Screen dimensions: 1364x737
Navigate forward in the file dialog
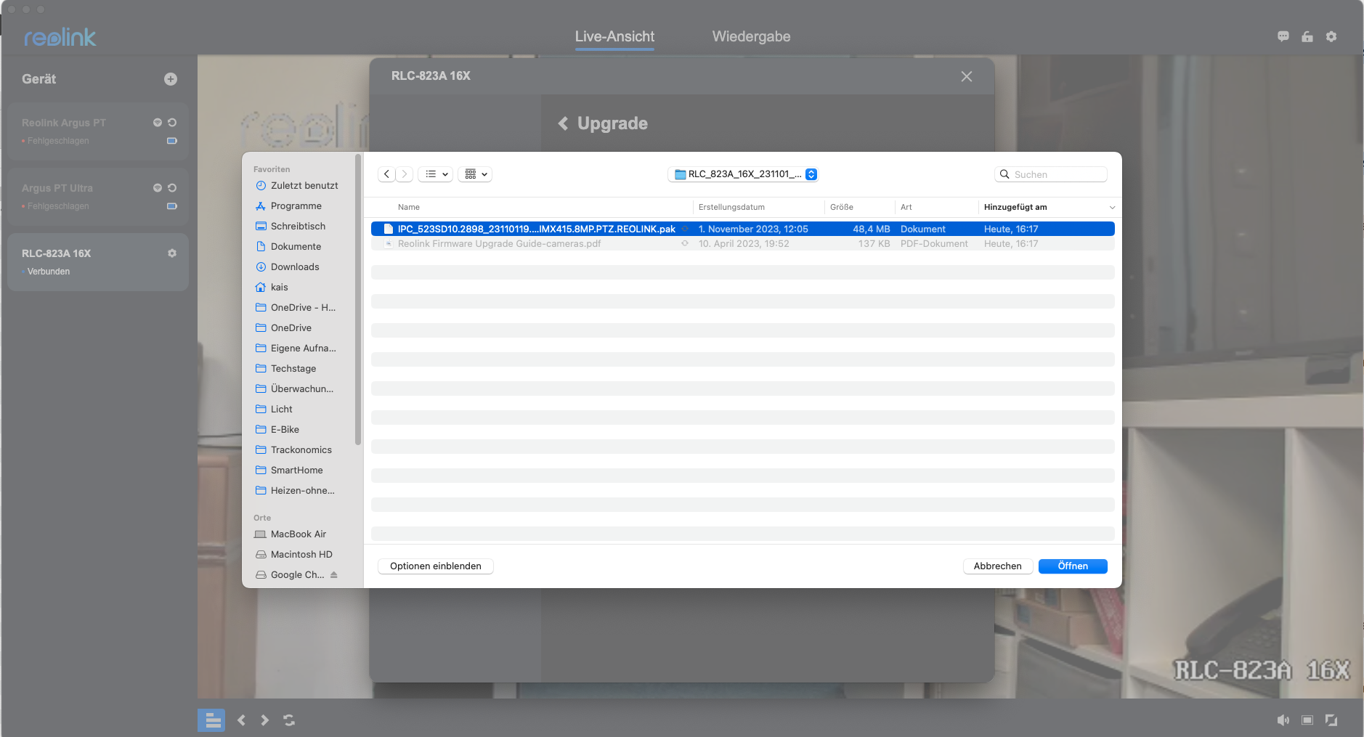pyautogui.click(x=405, y=174)
